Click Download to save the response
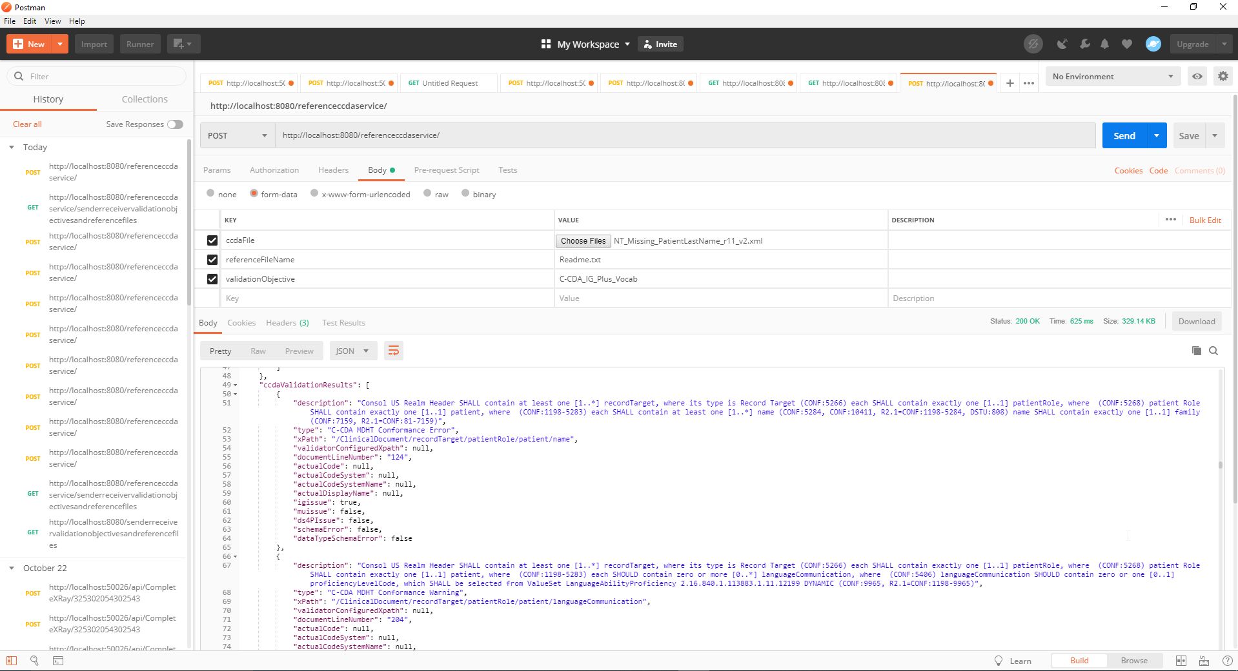This screenshot has width=1238, height=671. 1196,321
